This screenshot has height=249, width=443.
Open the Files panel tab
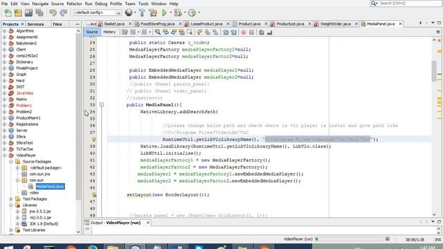pos(57,24)
